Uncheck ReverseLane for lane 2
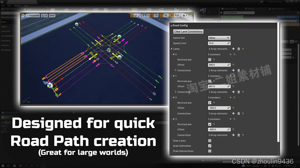 pyautogui.click(x=210, y=103)
